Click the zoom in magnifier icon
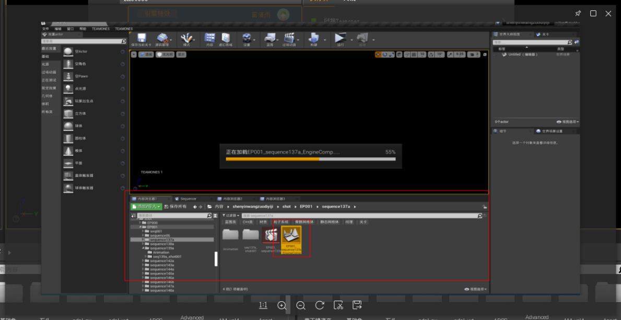Viewport: 621px width, 320px height. coord(282,305)
